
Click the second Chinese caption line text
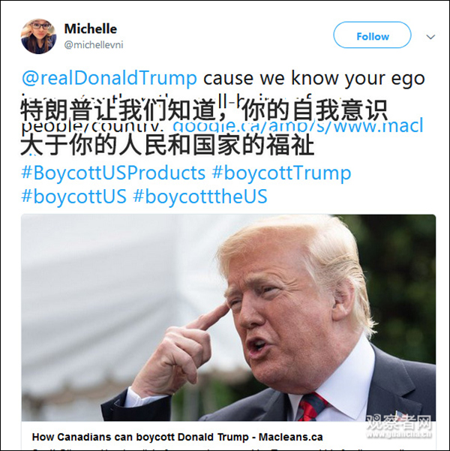point(167,146)
